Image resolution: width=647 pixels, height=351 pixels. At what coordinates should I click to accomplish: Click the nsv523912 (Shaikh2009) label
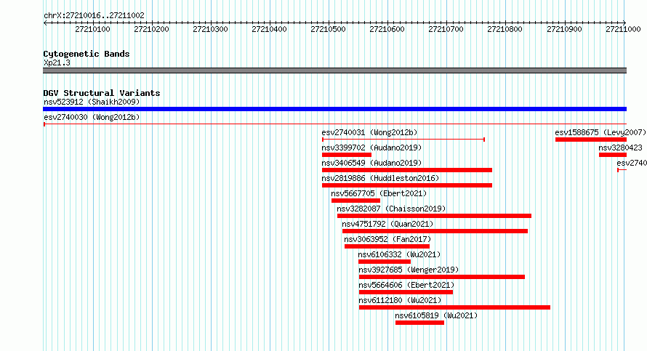click(x=92, y=102)
